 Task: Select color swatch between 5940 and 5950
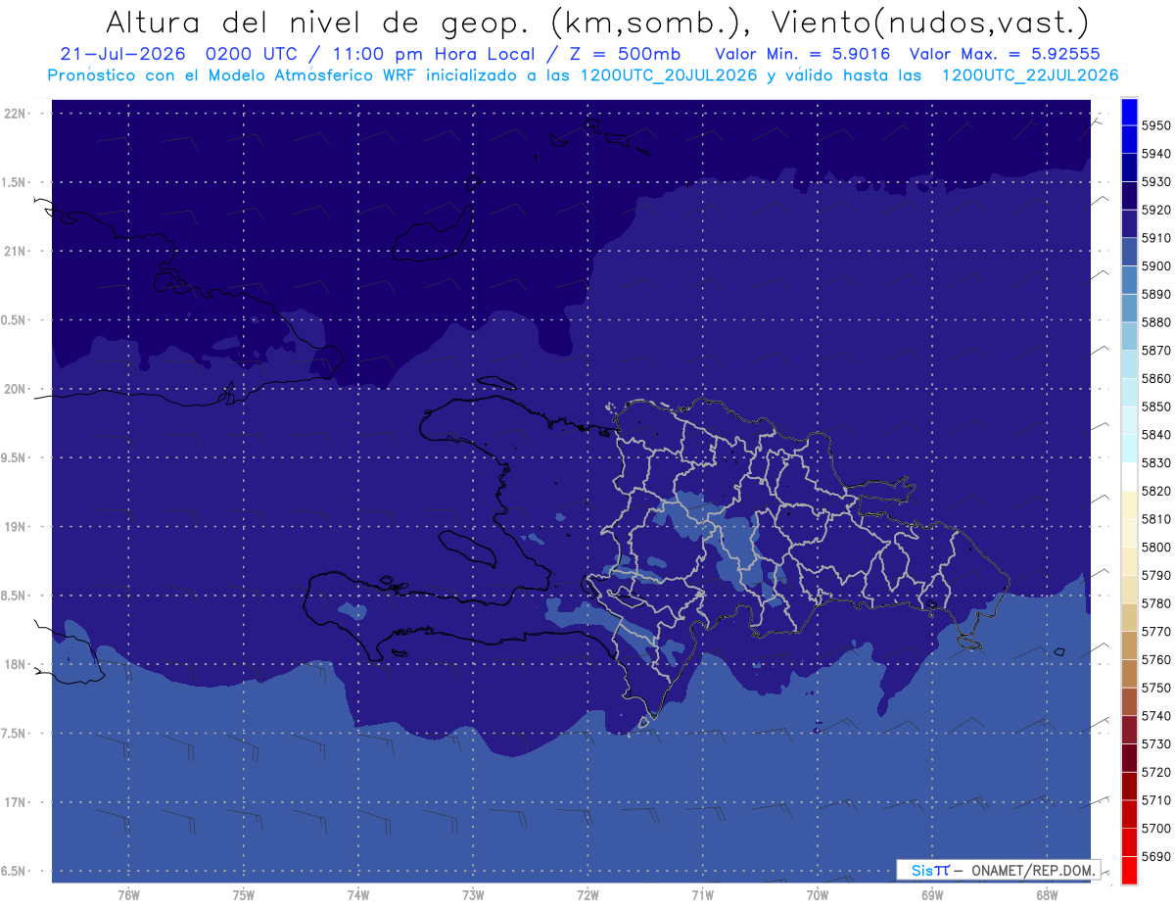point(1129,139)
